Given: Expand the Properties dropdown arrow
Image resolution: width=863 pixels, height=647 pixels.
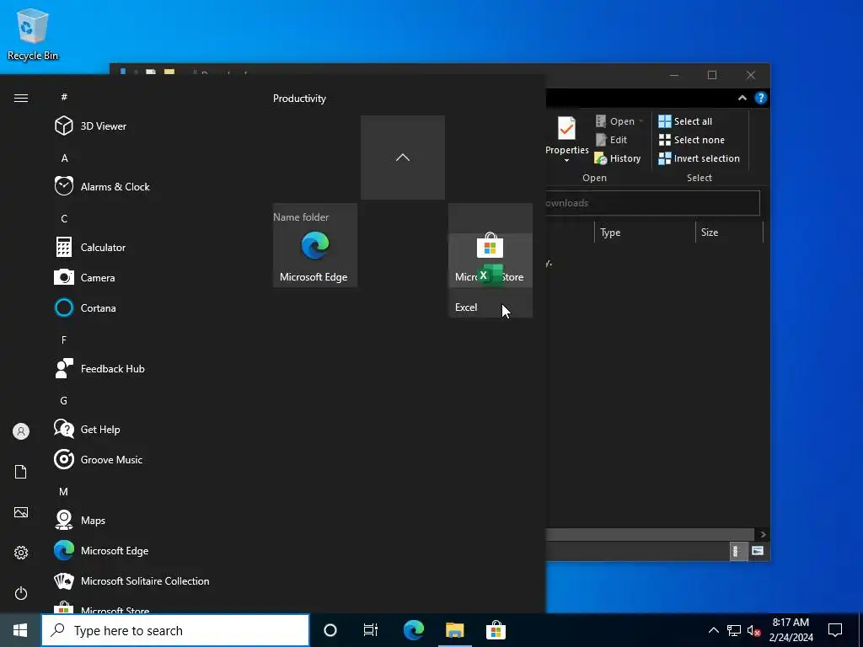Looking at the screenshot, I should (567, 161).
